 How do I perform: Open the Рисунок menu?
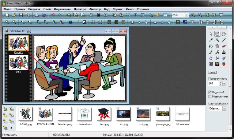[x=34, y=9]
